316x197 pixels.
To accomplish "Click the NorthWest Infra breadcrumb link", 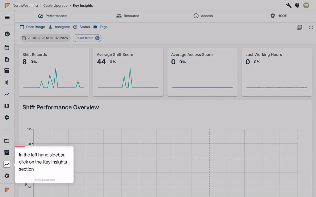I will click(x=25, y=5).
